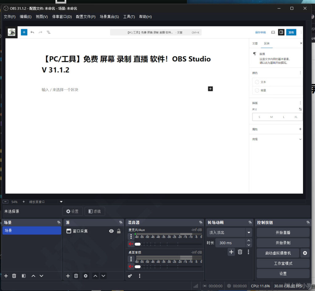Open the 混音器 dock bottom three-dot menu
This screenshot has height=291, width=315.
click(x=140, y=276)
